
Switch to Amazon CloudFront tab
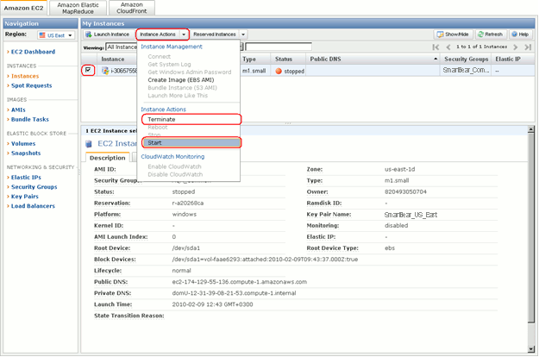click(132, 8)
